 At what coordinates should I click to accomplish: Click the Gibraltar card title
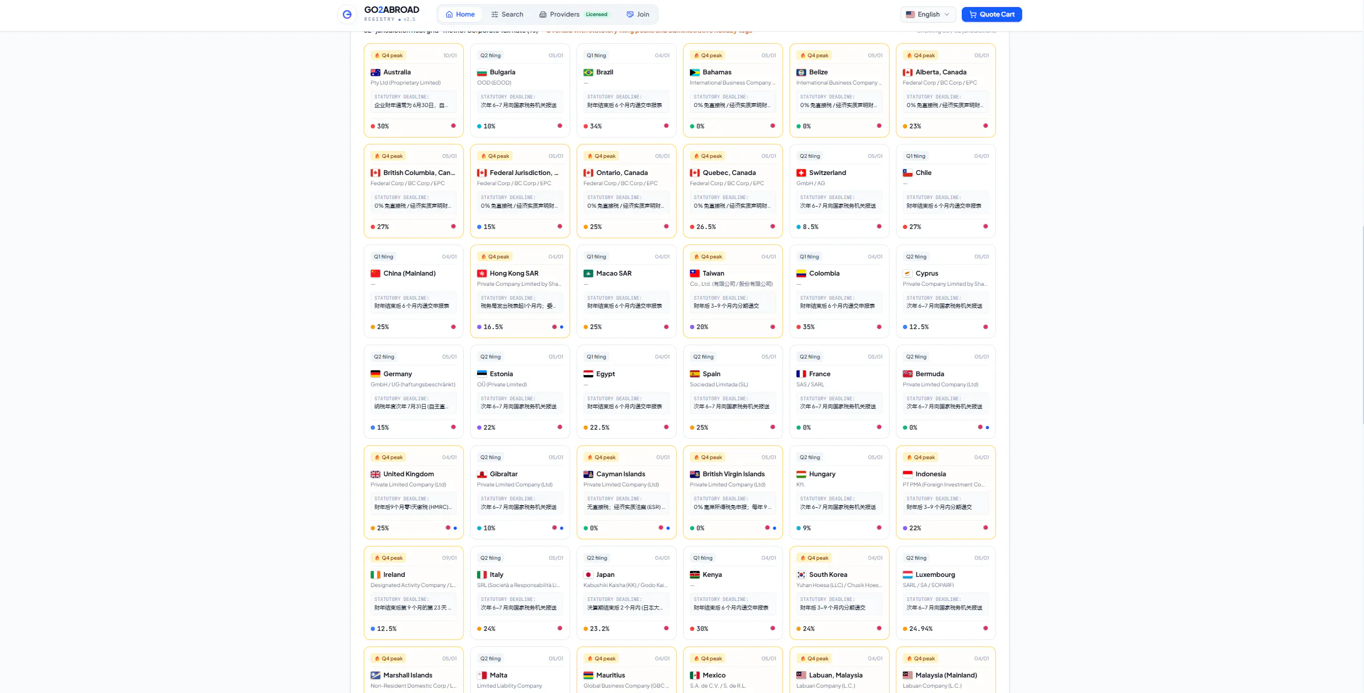click(503, 474)
